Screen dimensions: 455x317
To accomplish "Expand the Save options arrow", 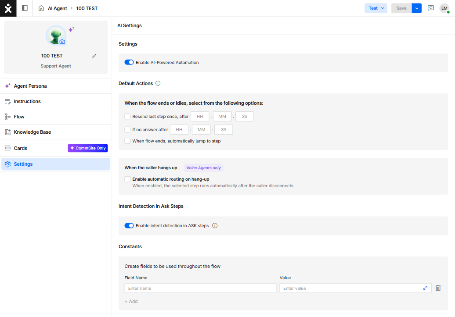I will (416, 8).
